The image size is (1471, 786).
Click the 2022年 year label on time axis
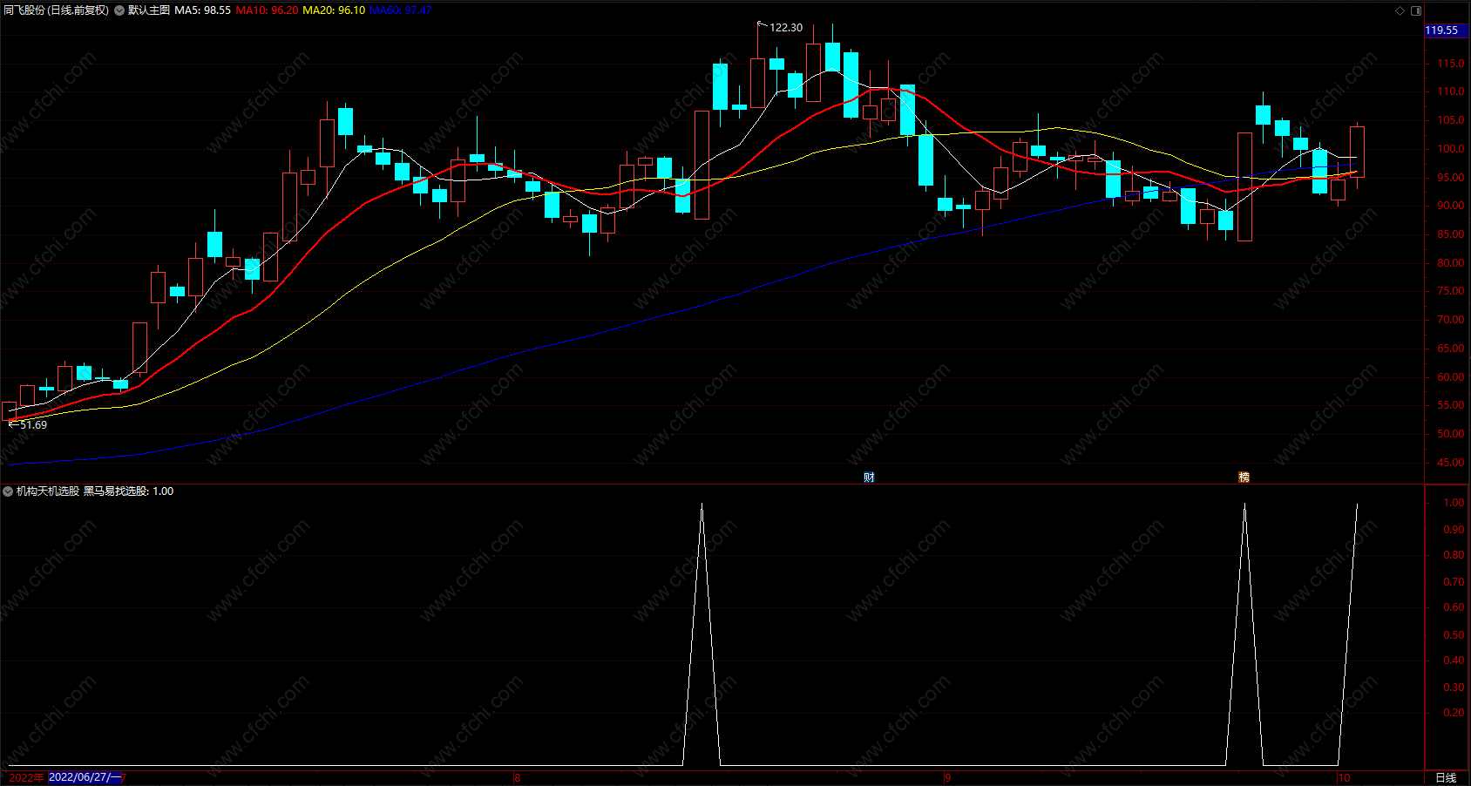[x=26, y=777]
